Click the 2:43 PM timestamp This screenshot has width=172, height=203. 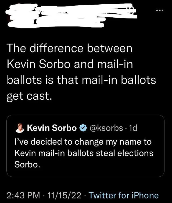click(x=22, y=195)
